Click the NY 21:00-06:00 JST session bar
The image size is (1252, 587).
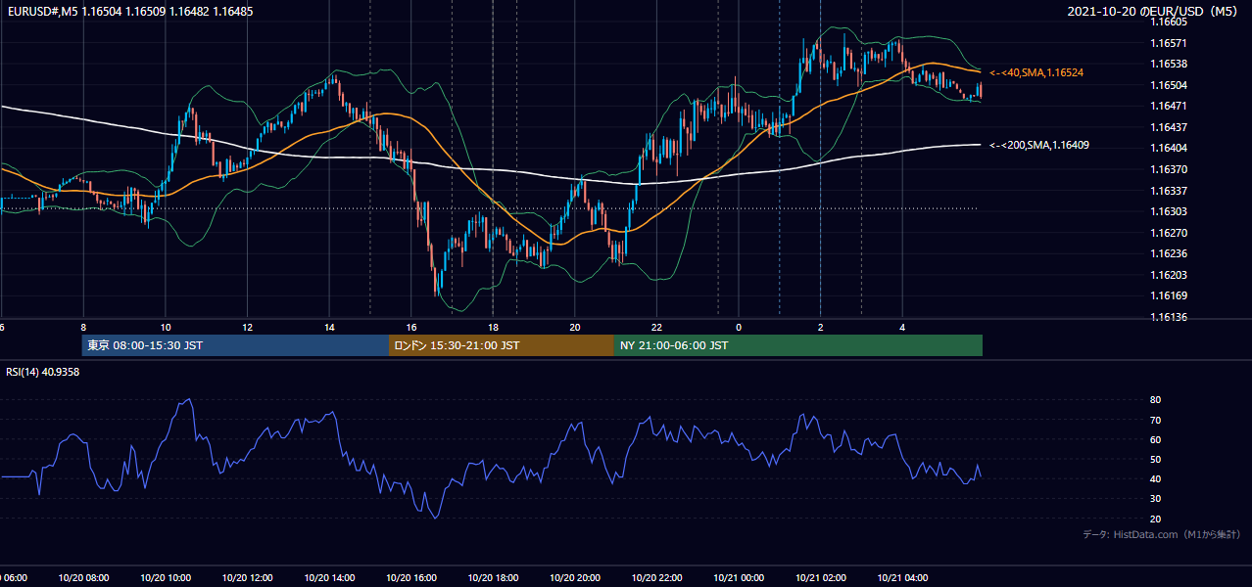click(798, 345)
